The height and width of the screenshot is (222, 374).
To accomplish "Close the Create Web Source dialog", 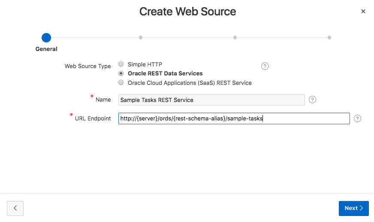I will point(363,12).
